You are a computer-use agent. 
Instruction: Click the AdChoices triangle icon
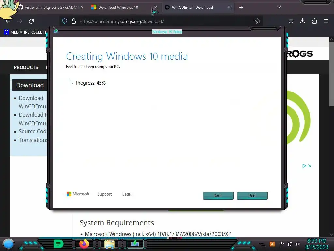coord(304,166)
